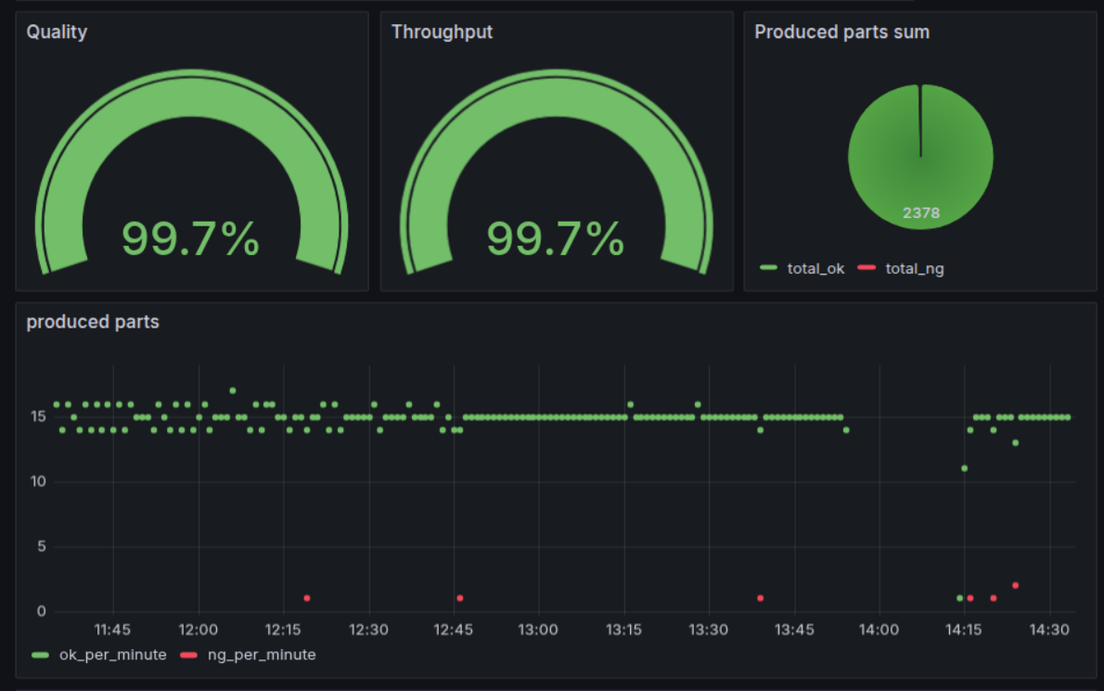Open the Quality panel title menu
The width and height of the screenshot is (1104, 691).
tap(57, 32)
